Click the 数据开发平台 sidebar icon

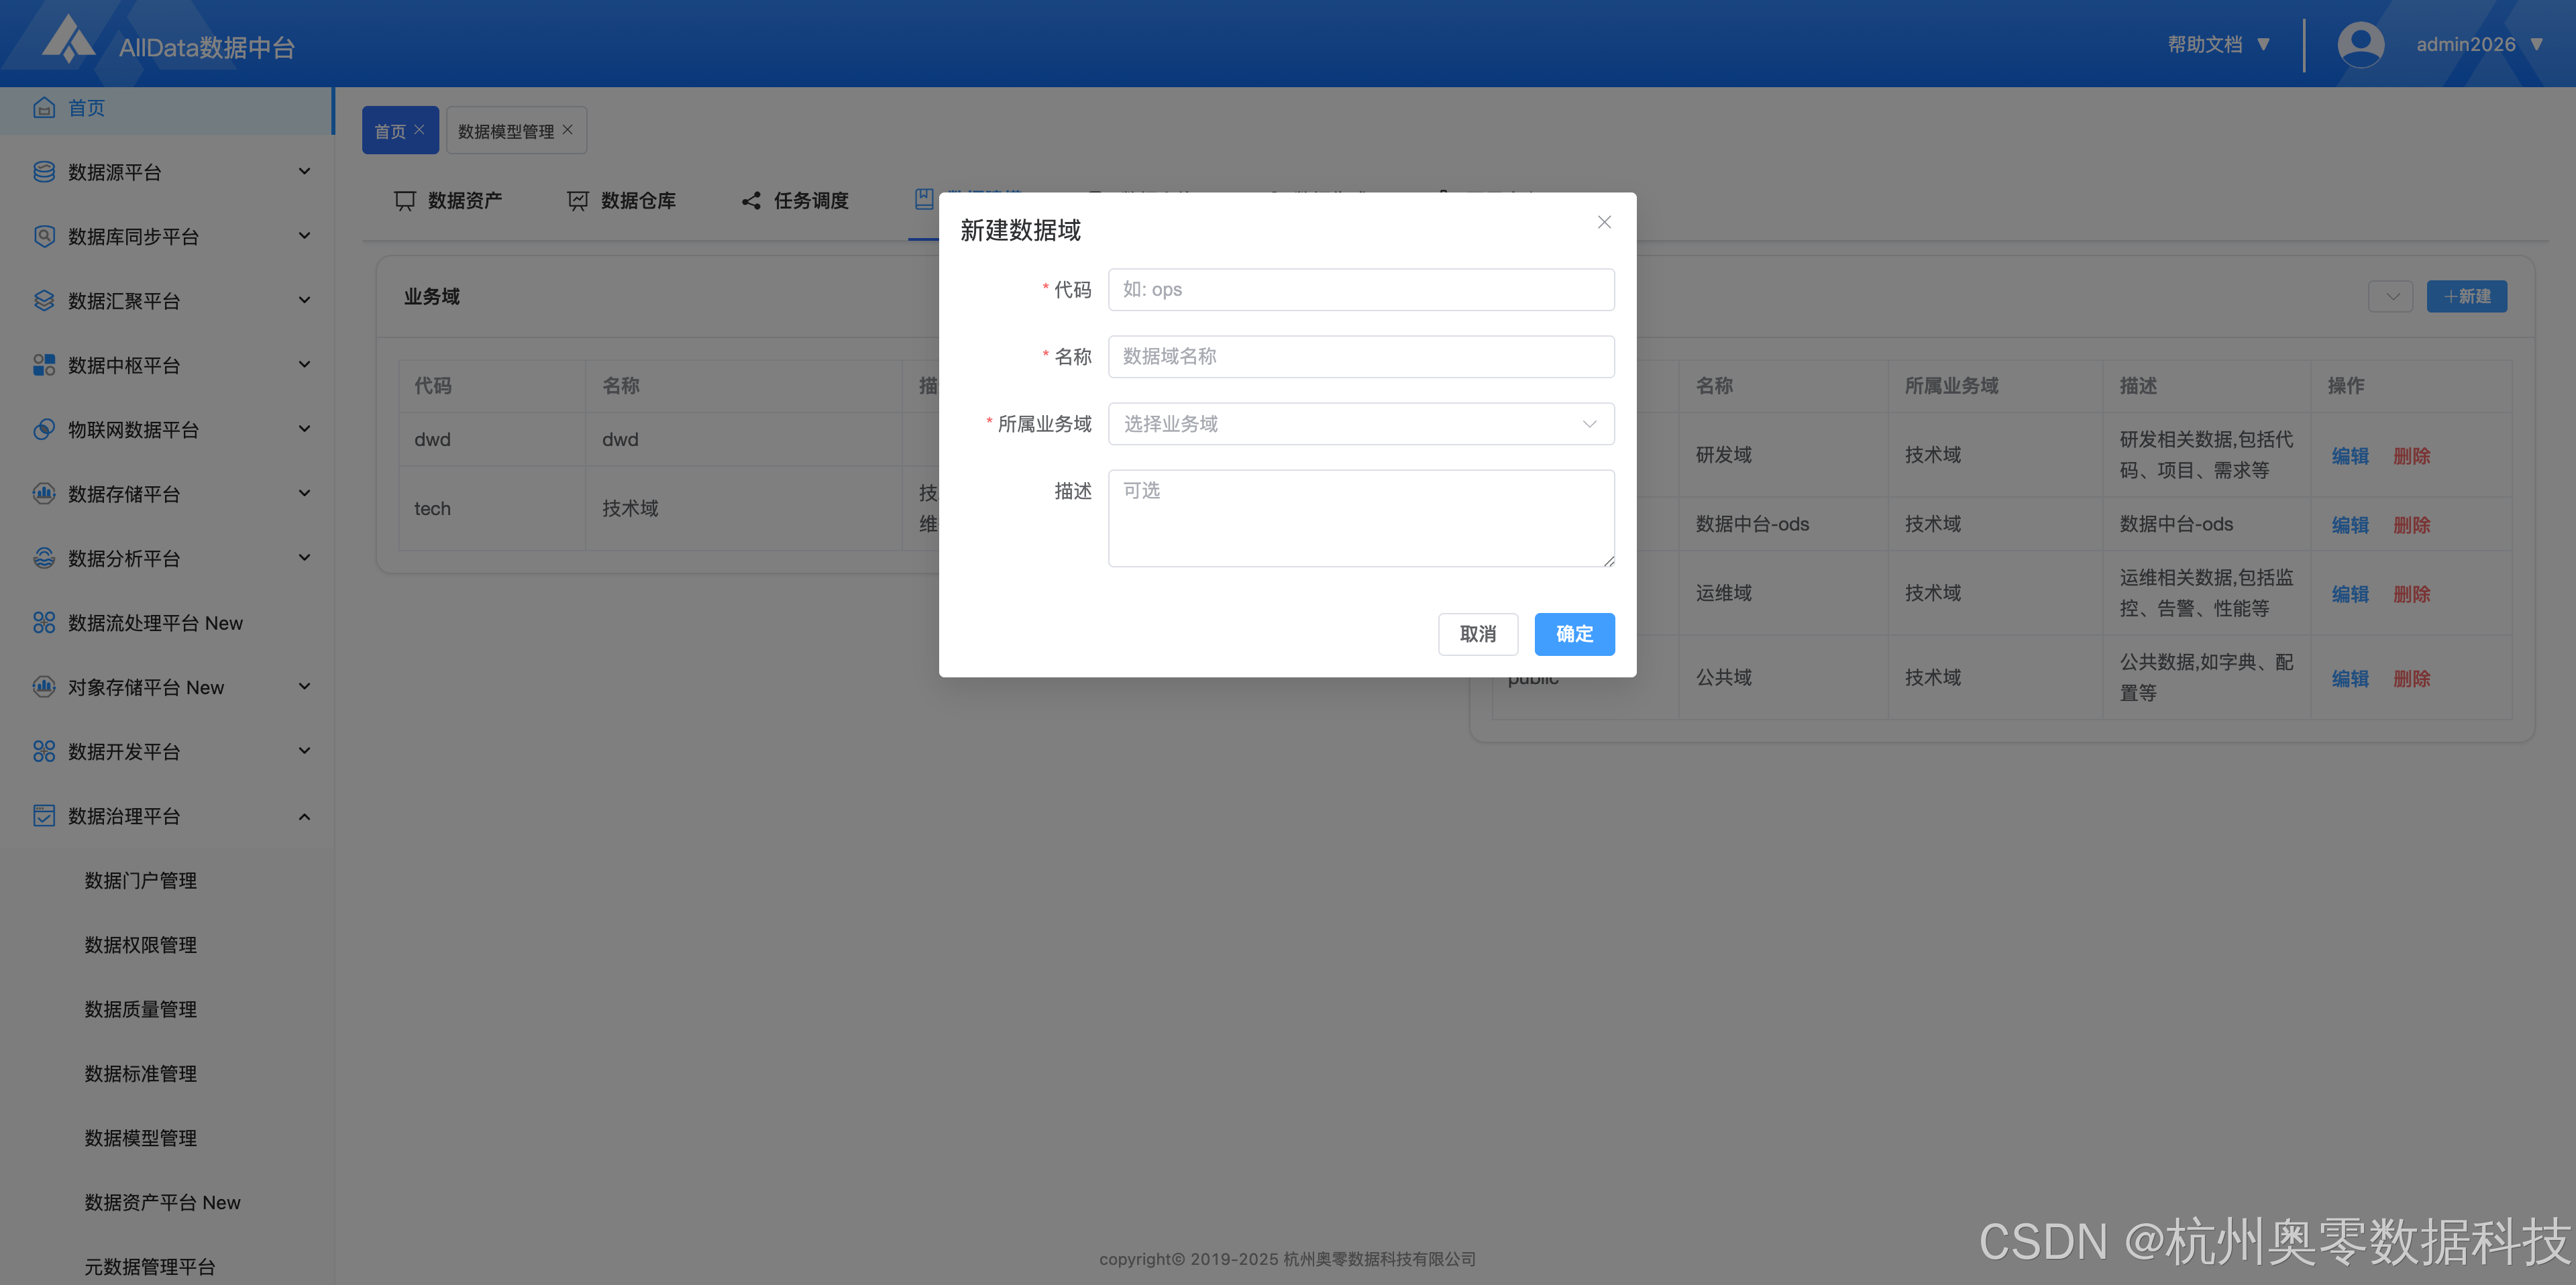point(44,751)
